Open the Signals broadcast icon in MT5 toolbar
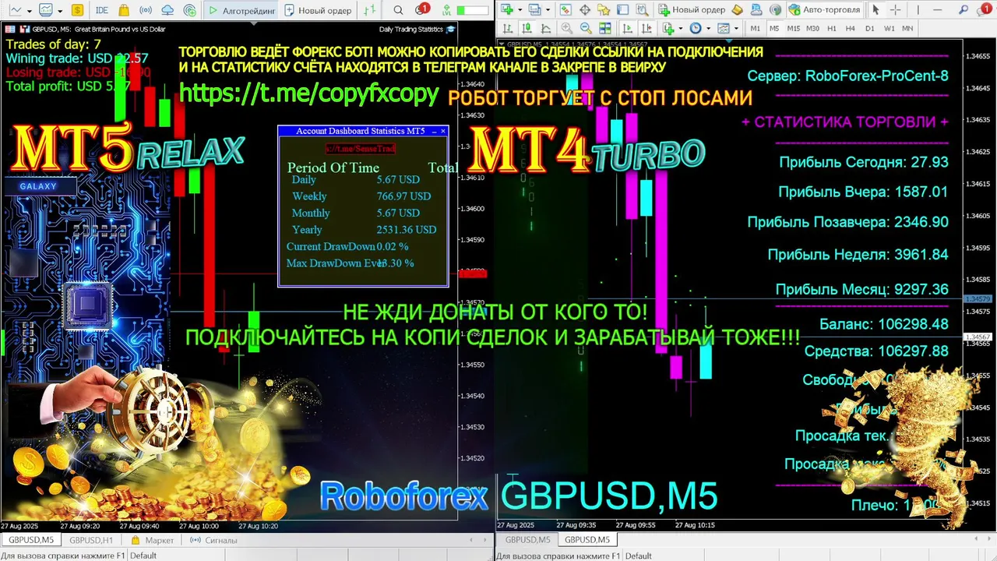The height and width of the screenshot is (561, 997). tap(146, 11)
